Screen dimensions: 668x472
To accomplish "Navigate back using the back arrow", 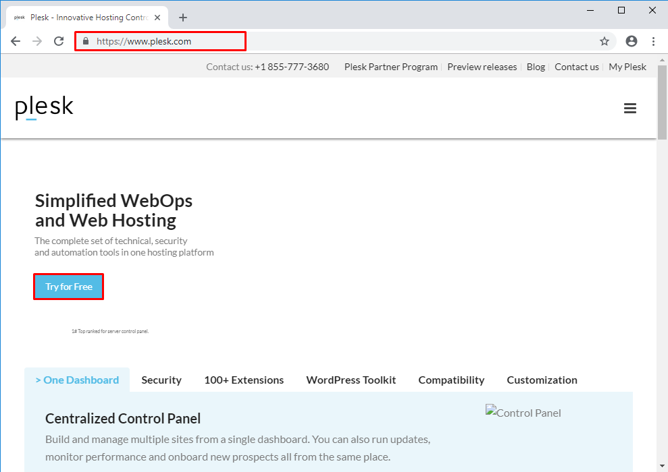I will pos(16,41).
